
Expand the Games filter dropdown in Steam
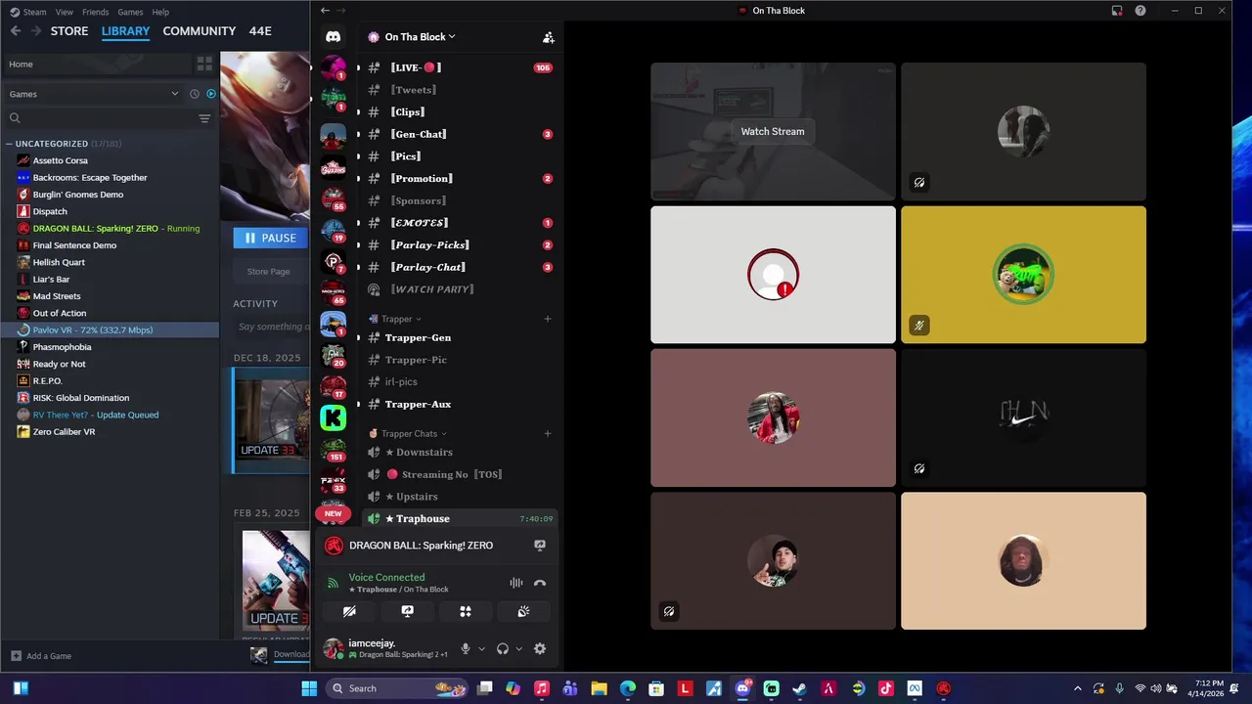[94, 94]
